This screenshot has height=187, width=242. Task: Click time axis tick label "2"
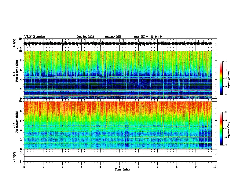tap(62, 167)
